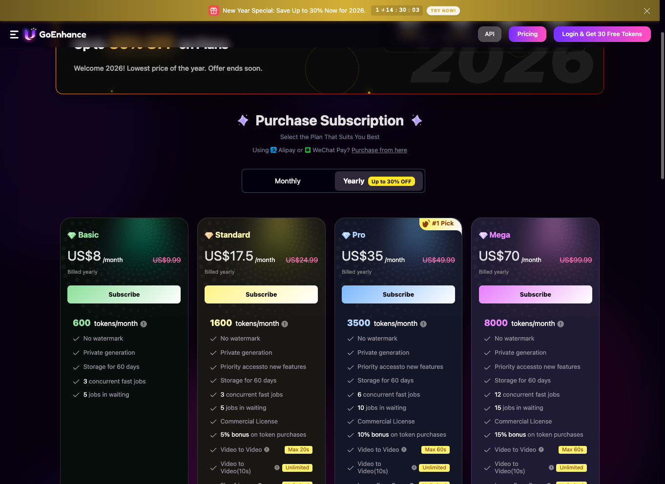The image size is (665, 484).
Task: Click Login & Get 30 Free Tokens
Action: [x=602, y=34]
